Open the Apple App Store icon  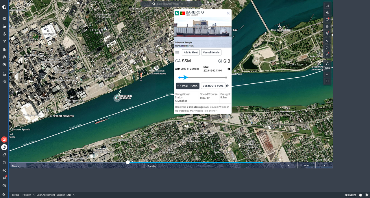361,195
